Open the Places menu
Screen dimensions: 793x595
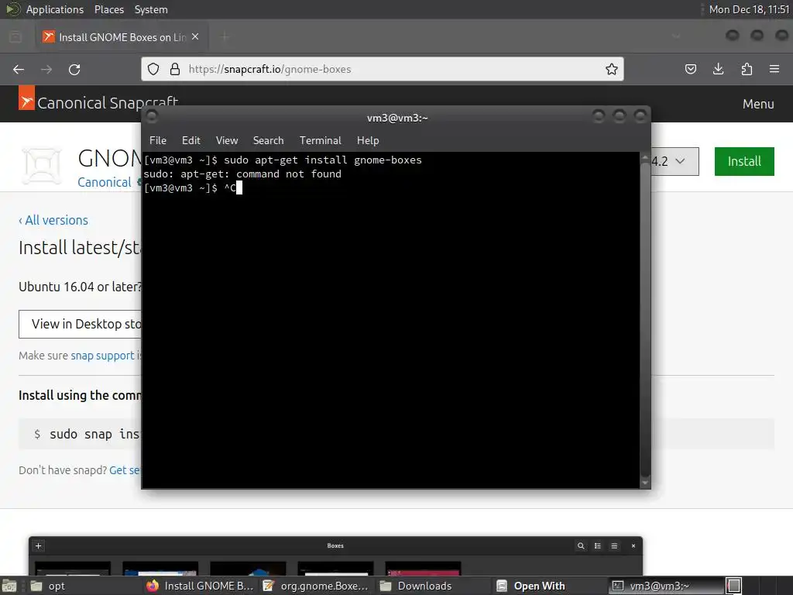(109, 9)
